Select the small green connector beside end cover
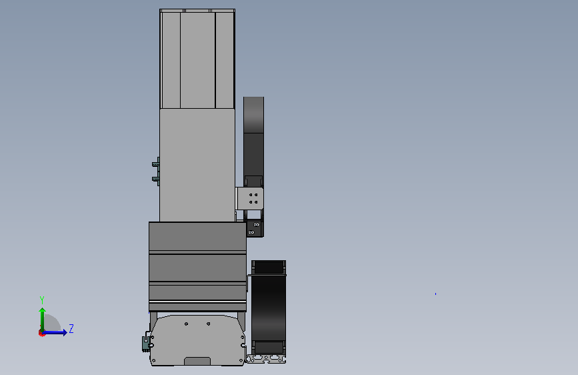 point(146,344)
